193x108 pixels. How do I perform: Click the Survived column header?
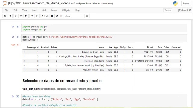pos(45,47)
